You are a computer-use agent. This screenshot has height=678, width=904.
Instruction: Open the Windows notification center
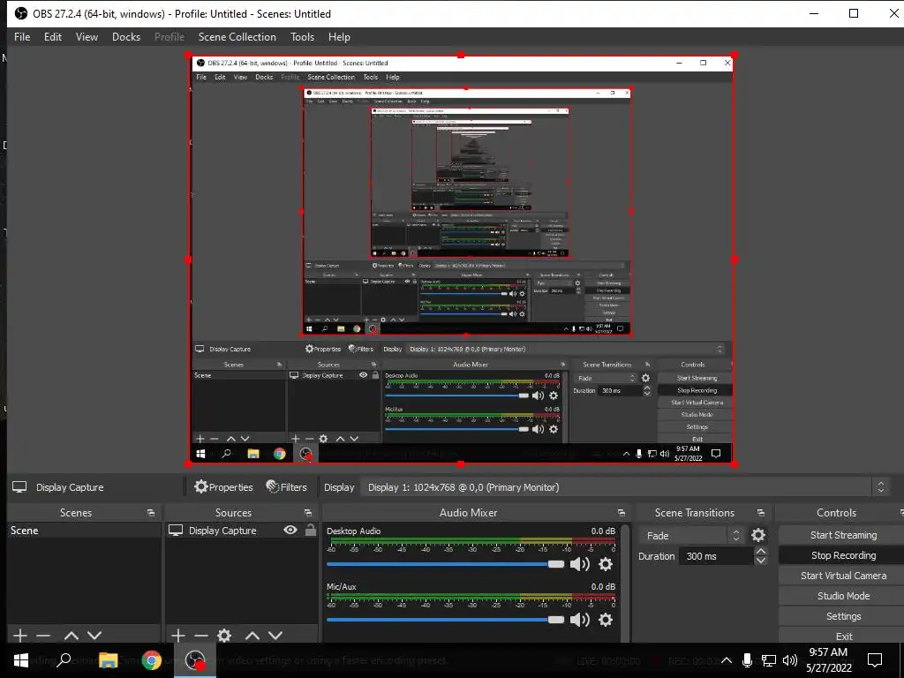[875, 660]
